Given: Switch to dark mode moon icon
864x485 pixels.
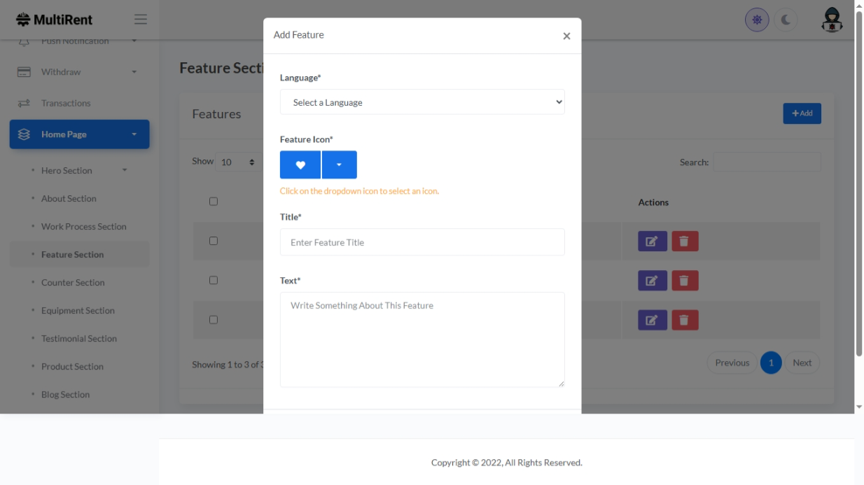Looking at the screenshot, I should pyautogui.click(x=786, y=20).
